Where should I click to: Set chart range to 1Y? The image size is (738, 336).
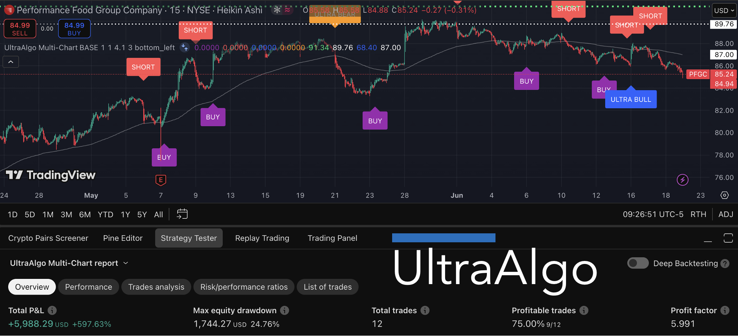coord(125,215)
